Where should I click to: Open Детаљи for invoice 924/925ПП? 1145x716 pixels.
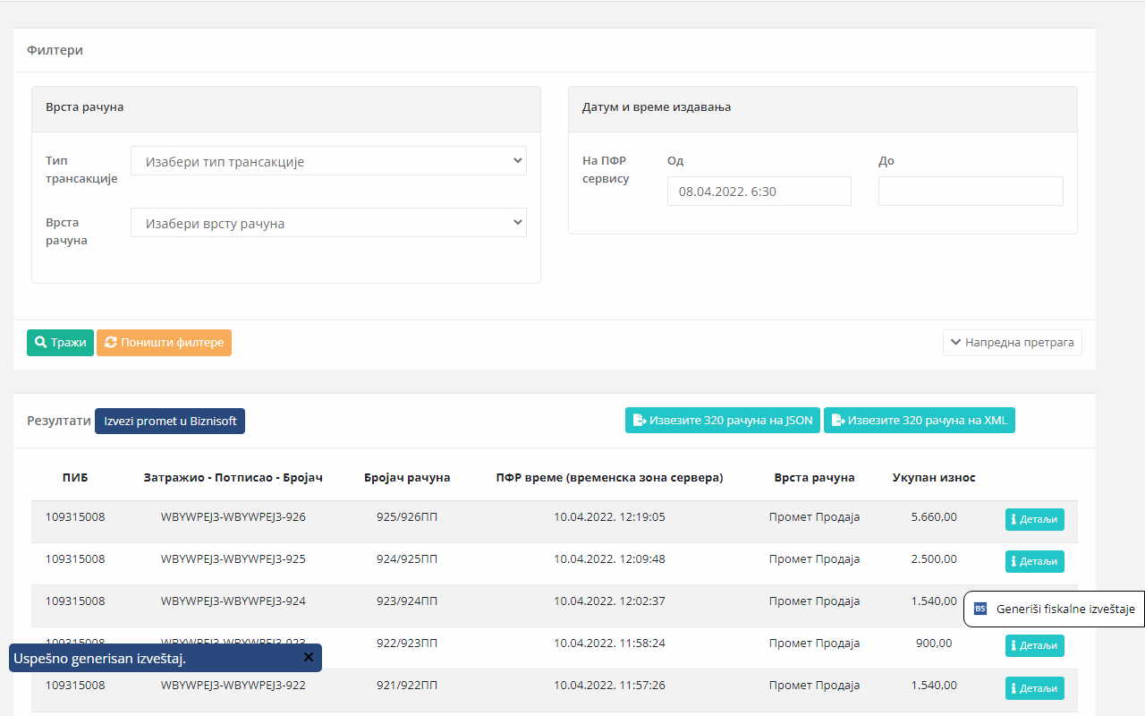point(1034,562)
